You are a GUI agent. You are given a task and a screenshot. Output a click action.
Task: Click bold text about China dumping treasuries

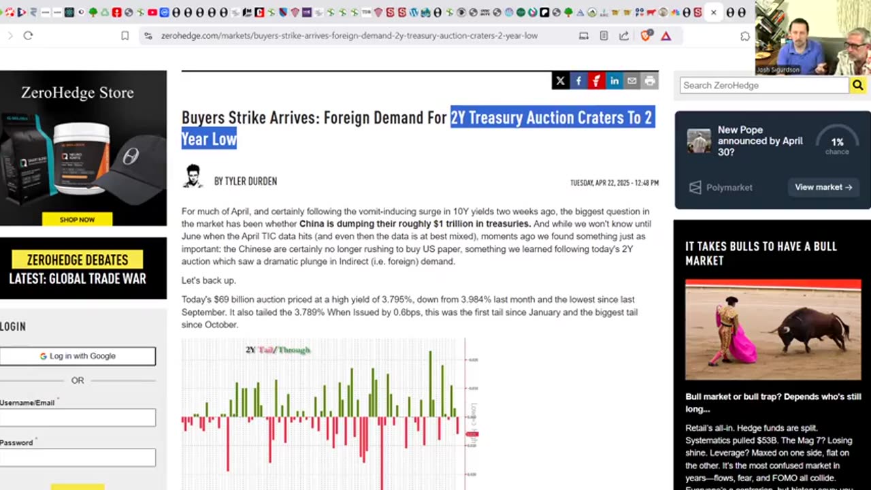[x=414, y=223]
